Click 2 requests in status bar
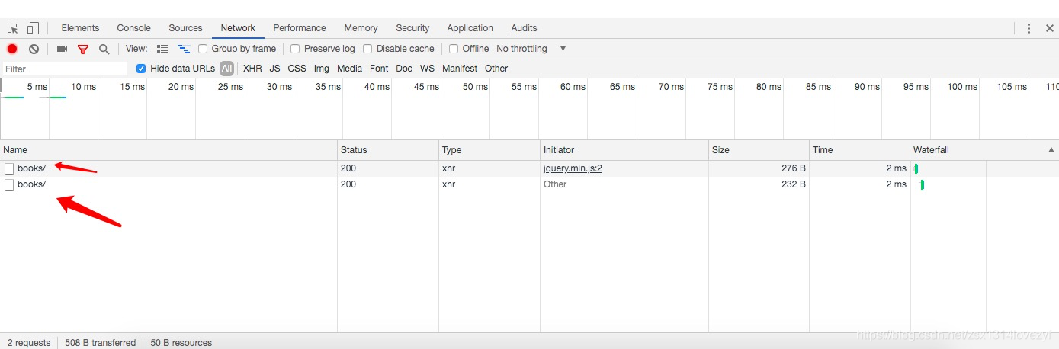Screen dimensions: 1059x349 pos(29,343)
